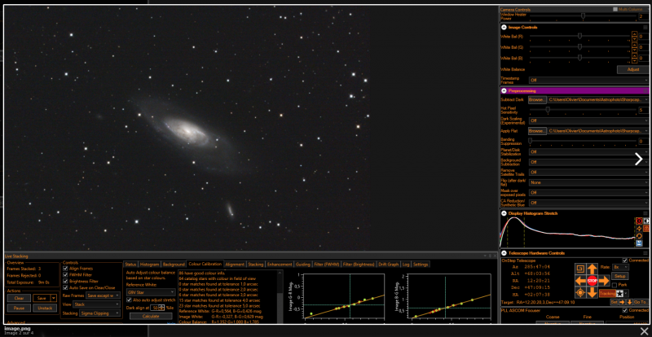Screen dimensions: 652x337
Task: Open the Reference White G8V Star dropdown
Action: (x=151, y=292)
